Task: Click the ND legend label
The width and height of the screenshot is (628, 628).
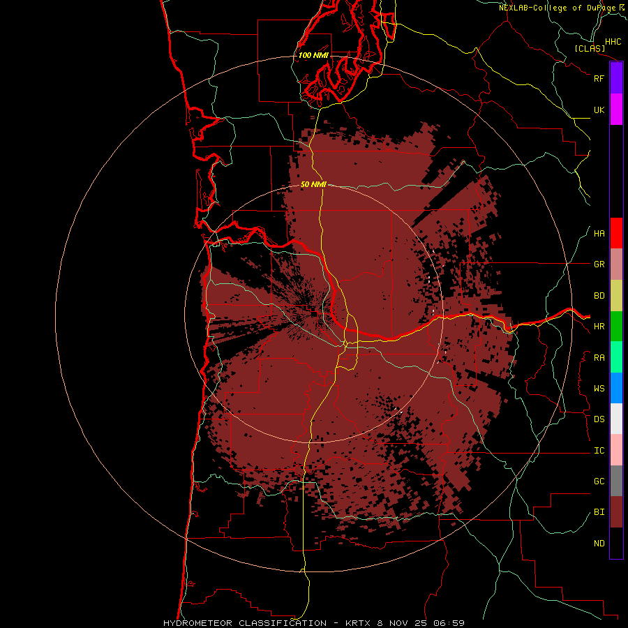Action: pyautogui.click(x=599, y=544)
